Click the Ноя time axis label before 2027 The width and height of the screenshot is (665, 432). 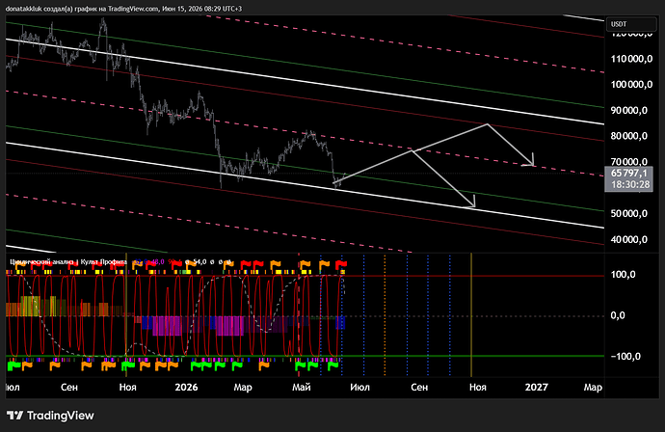click(478, 387)
